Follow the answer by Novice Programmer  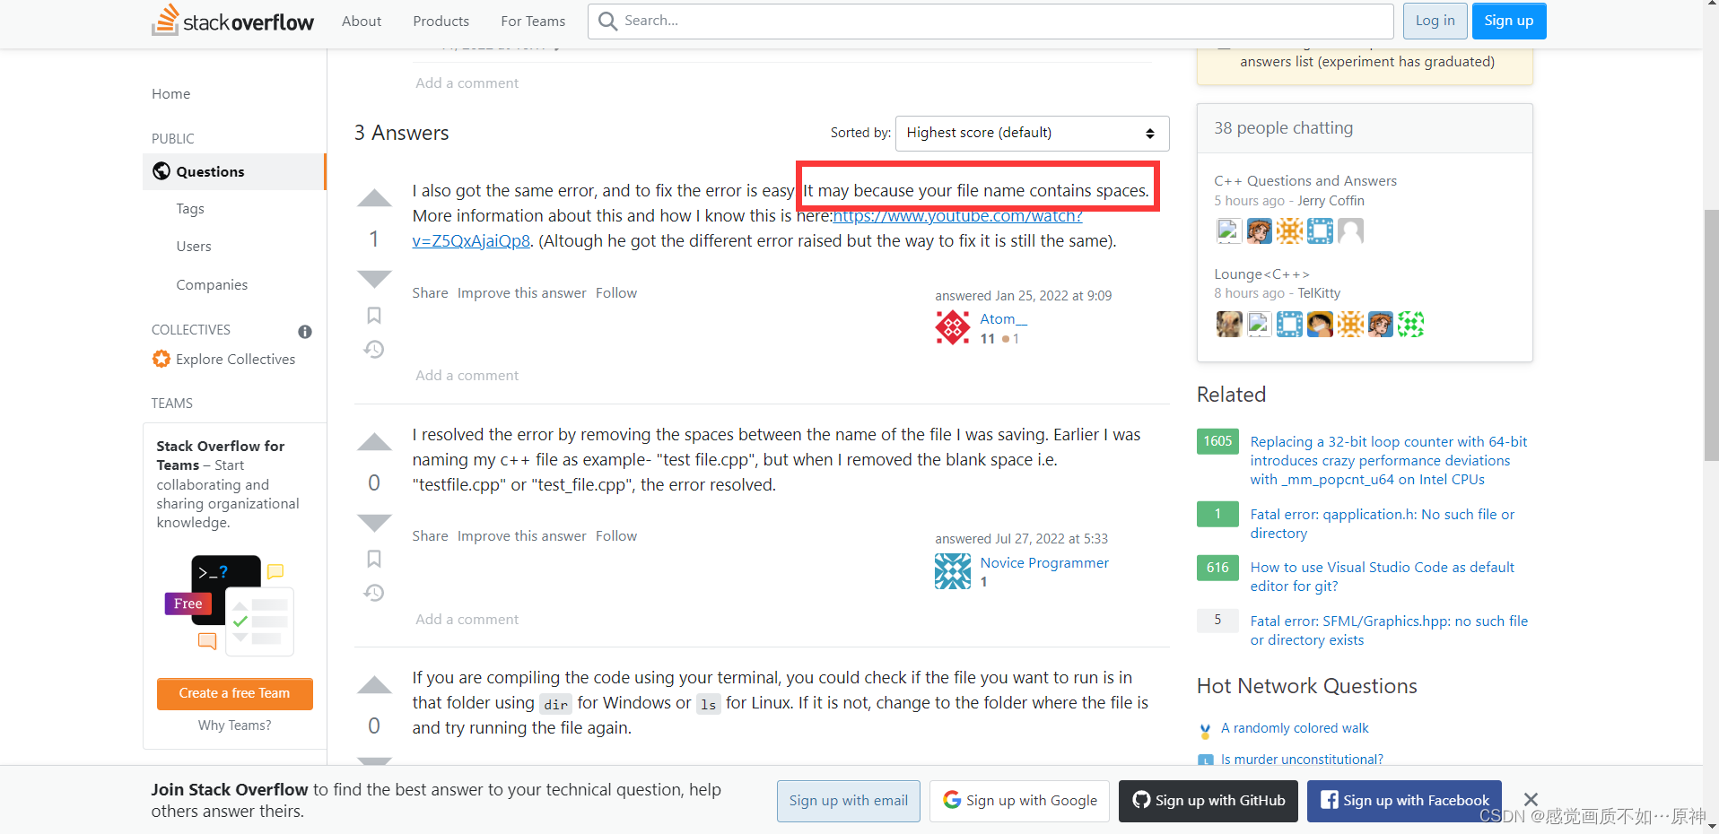[x=615, y=535]
